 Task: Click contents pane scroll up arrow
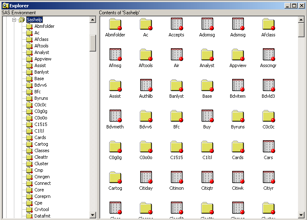301,20
